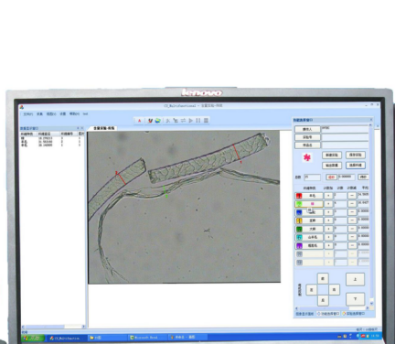The height and width of the screenshot is (344, 395).
Task: Click the 后 backward stage button
Action: click(323, 300)
